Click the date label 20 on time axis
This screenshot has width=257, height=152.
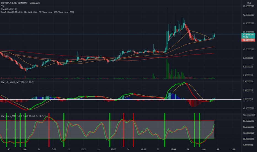pyautogui.click(x=9, y=149)
